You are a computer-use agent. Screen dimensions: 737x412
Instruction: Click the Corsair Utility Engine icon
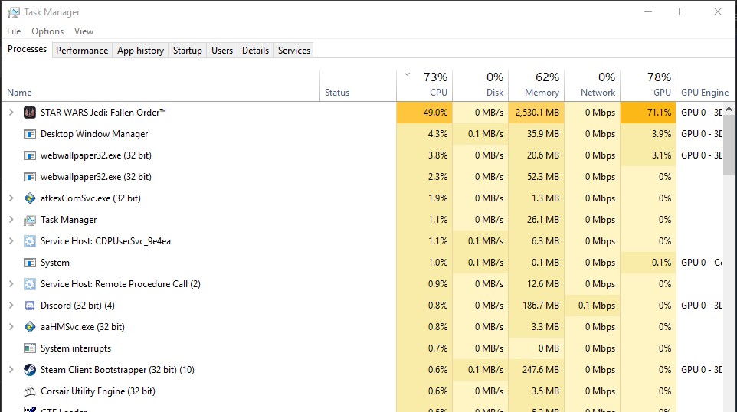coord(30,391)
